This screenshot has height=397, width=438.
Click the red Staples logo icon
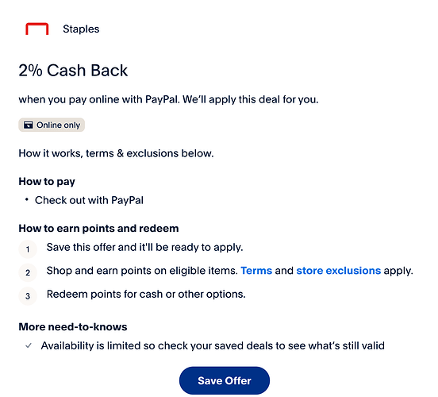click(x=37, y=29)
